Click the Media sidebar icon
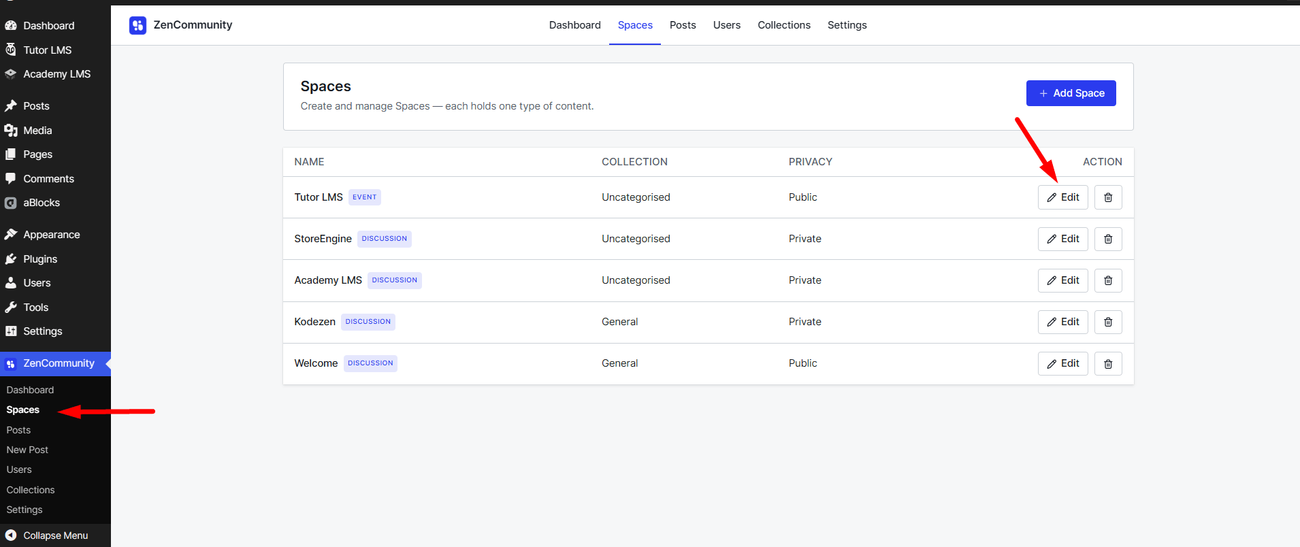1300x547 pixels. [11, 130]
